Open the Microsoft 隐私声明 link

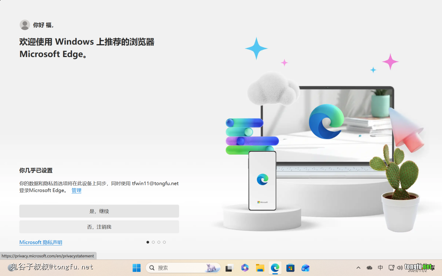(x=41, y=243)
